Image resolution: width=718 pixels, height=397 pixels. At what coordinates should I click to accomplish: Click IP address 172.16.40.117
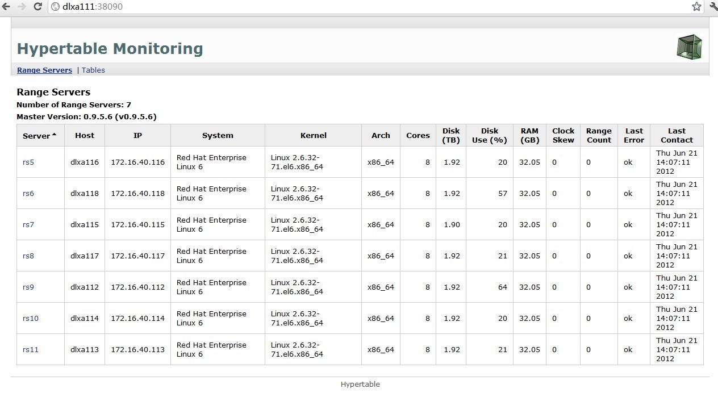pyautogui.click(x=138, y=256)
